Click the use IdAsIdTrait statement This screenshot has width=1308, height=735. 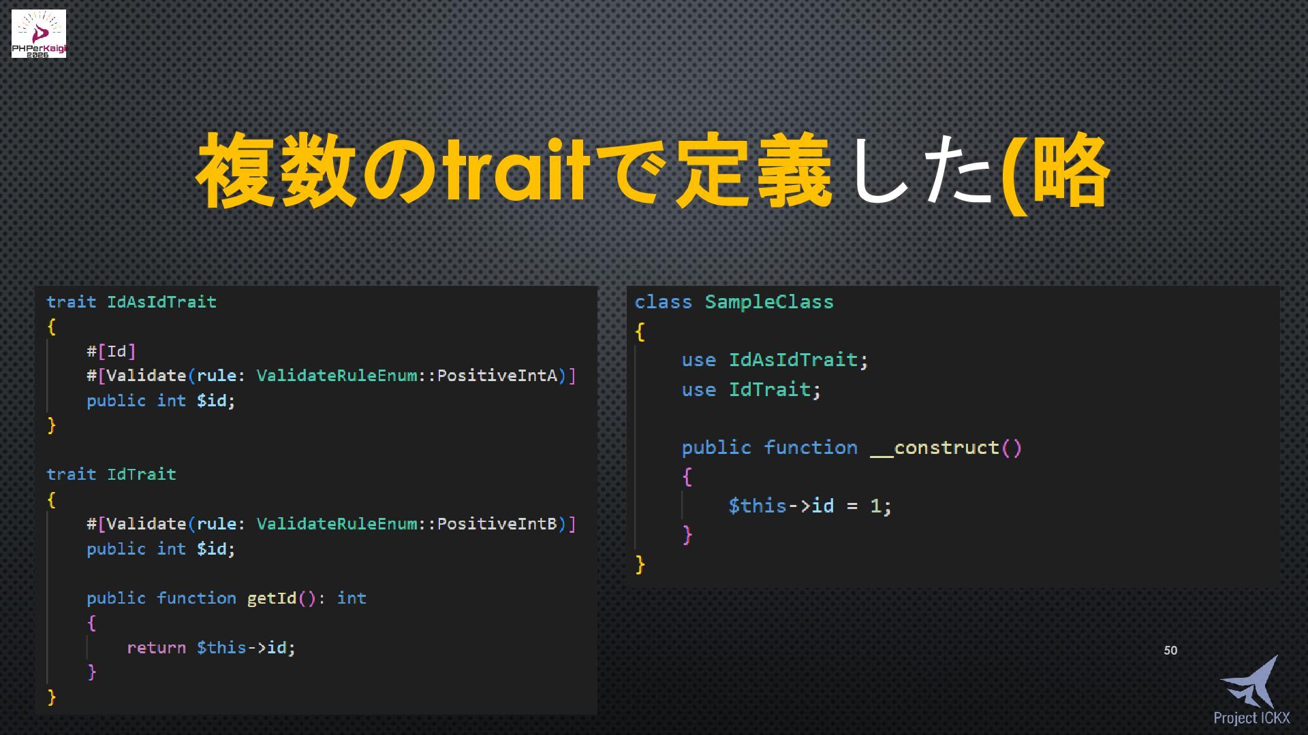775,360
